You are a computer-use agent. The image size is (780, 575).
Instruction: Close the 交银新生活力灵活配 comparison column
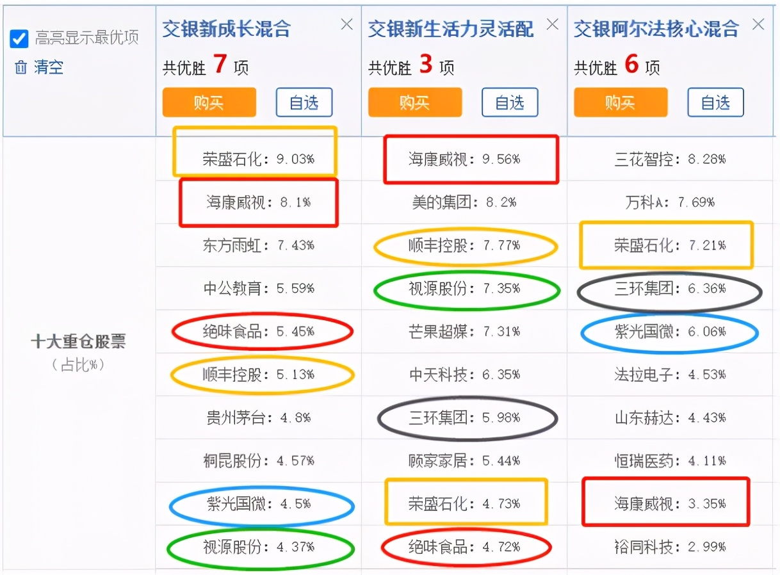click(x=553, y=24)
